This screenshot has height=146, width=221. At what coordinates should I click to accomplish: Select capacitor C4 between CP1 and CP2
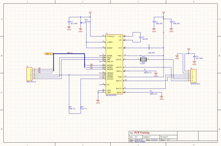[140, 37]
